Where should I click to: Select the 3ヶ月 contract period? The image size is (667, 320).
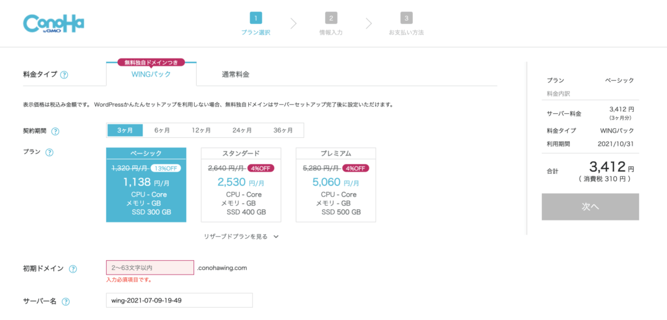coord(124,131)
